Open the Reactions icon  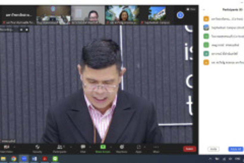click(122, 147)
